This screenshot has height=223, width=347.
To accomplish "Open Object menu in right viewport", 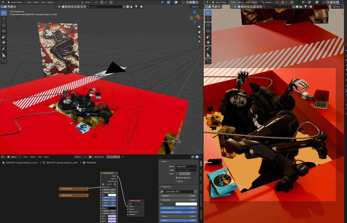I will point(254,2).
